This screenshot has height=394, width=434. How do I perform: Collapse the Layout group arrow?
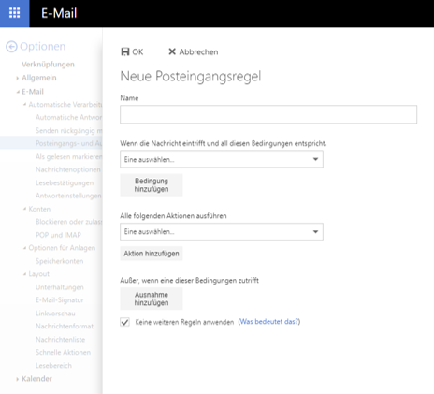(24, 274)
